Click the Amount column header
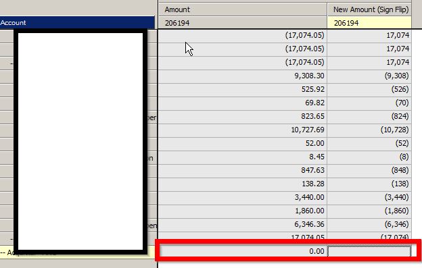The width and height of the screenshot is (422, 268). [x=243, y=9]
